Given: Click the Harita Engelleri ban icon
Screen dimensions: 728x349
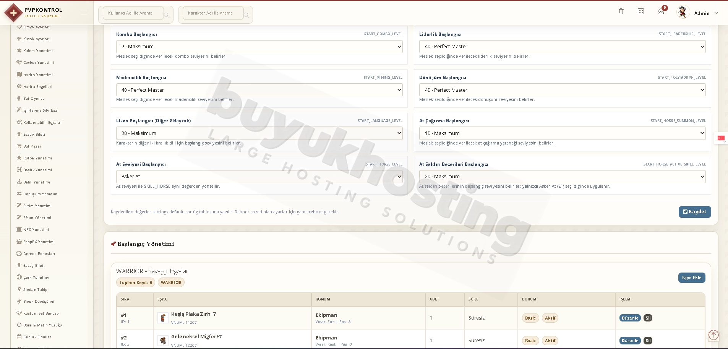Looking at the screenshot, I should click(x=19, y=86).
